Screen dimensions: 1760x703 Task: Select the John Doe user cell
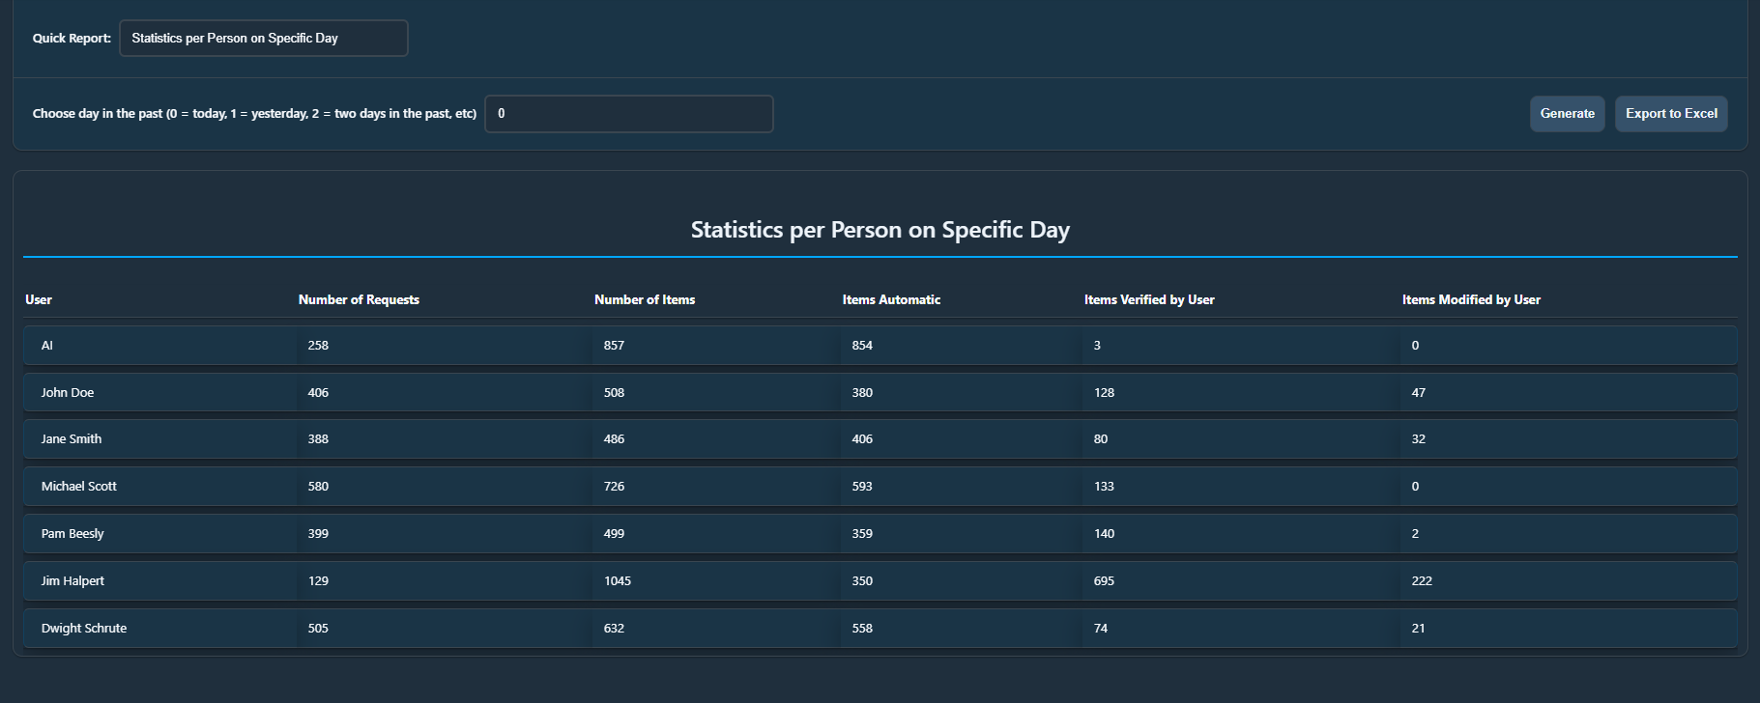(68, 392)
